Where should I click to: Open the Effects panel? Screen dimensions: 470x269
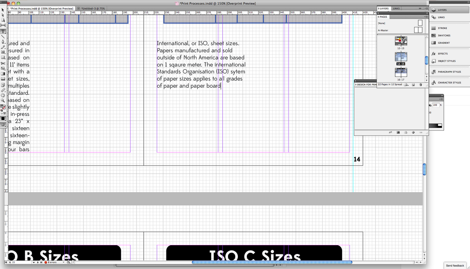point(442,53)
